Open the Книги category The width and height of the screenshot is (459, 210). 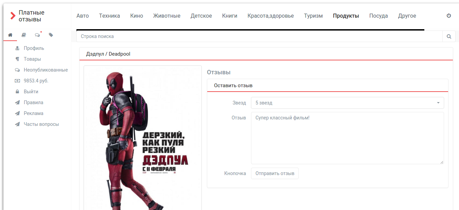point(230,16)
